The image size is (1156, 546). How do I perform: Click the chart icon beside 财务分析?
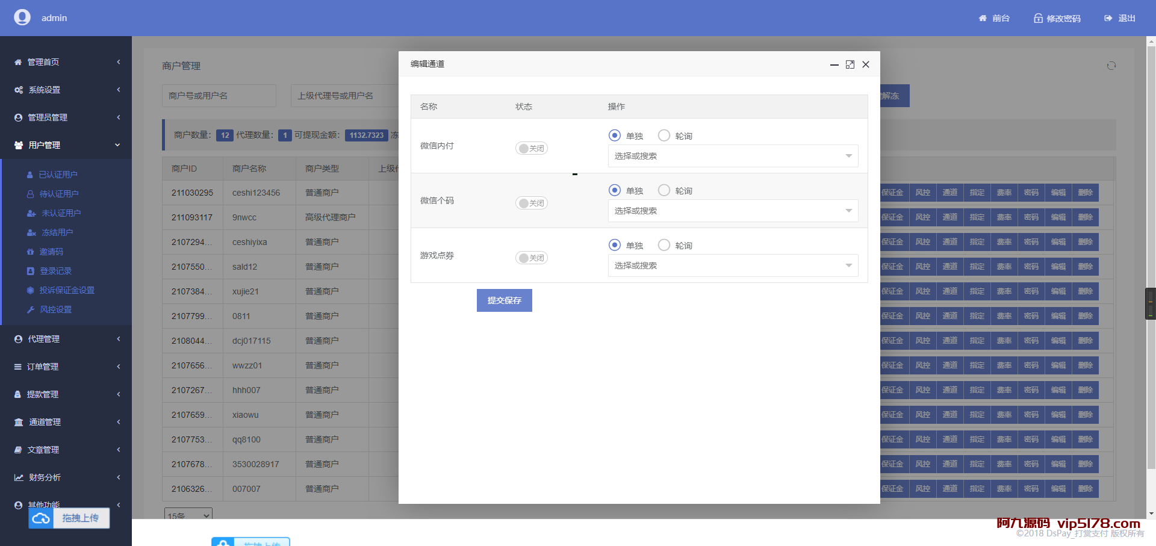pyautogui.click(x=19, y=477)
